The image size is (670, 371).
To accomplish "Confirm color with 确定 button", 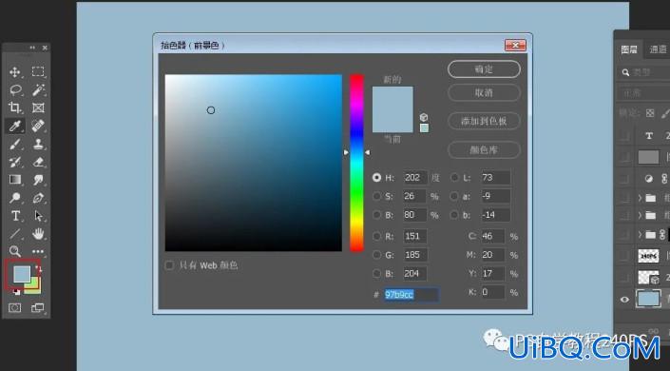I will tap(484, 69).
